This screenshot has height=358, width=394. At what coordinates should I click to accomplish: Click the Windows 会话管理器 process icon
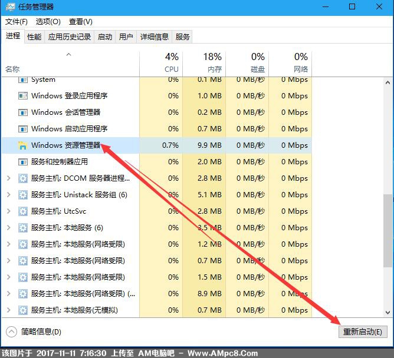tap(23, 112)
